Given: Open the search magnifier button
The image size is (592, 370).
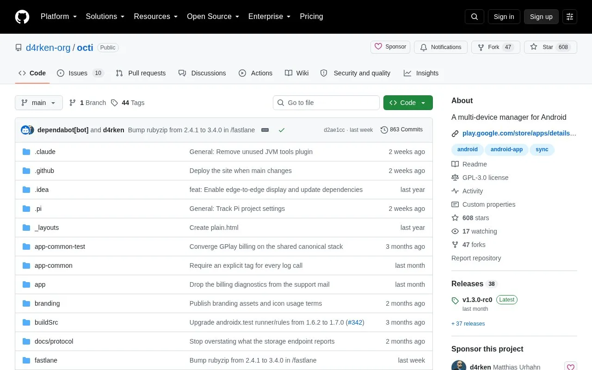Looking at the screenshot, I should coord(475,17).
